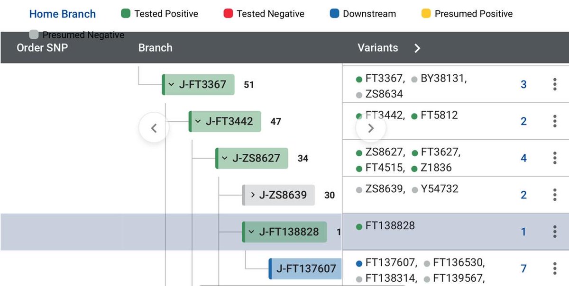Open the options menu for the FT3442 row
This screenshot has height=286, width=569.
click(555, 121)
